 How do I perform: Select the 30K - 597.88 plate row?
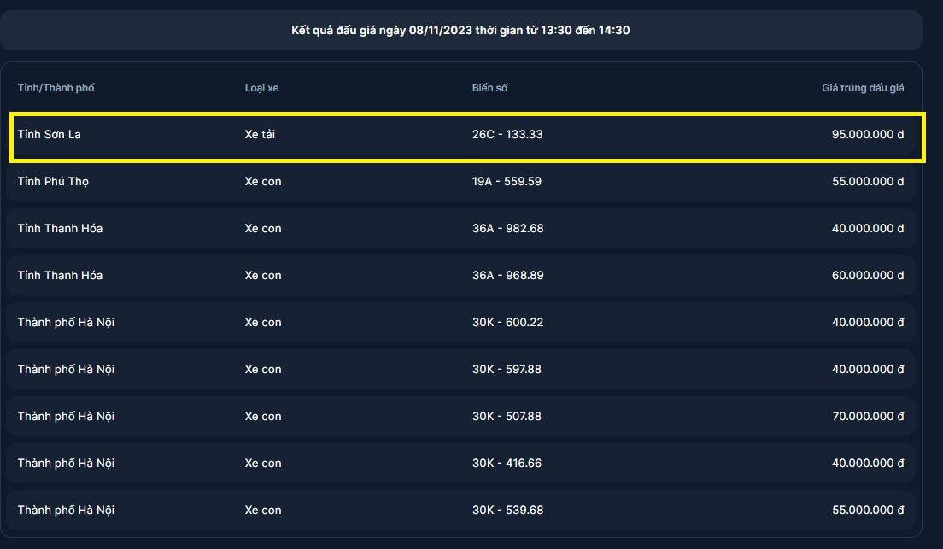[x=507, y=370]
